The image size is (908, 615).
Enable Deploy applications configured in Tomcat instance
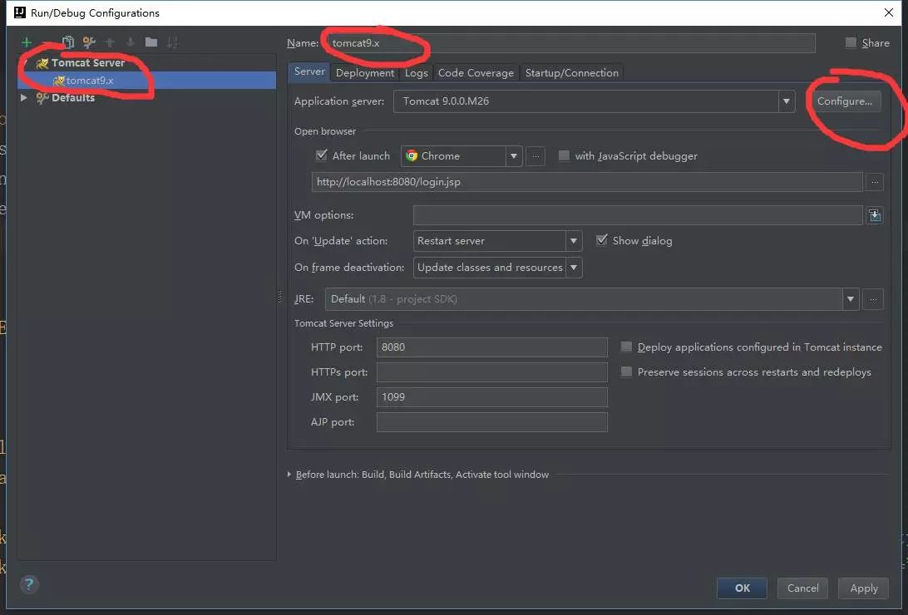[626, 347]
